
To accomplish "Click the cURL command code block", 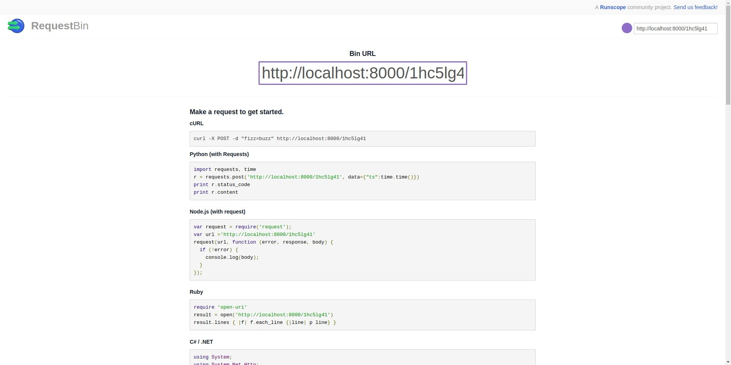I will tap(362, 139).
